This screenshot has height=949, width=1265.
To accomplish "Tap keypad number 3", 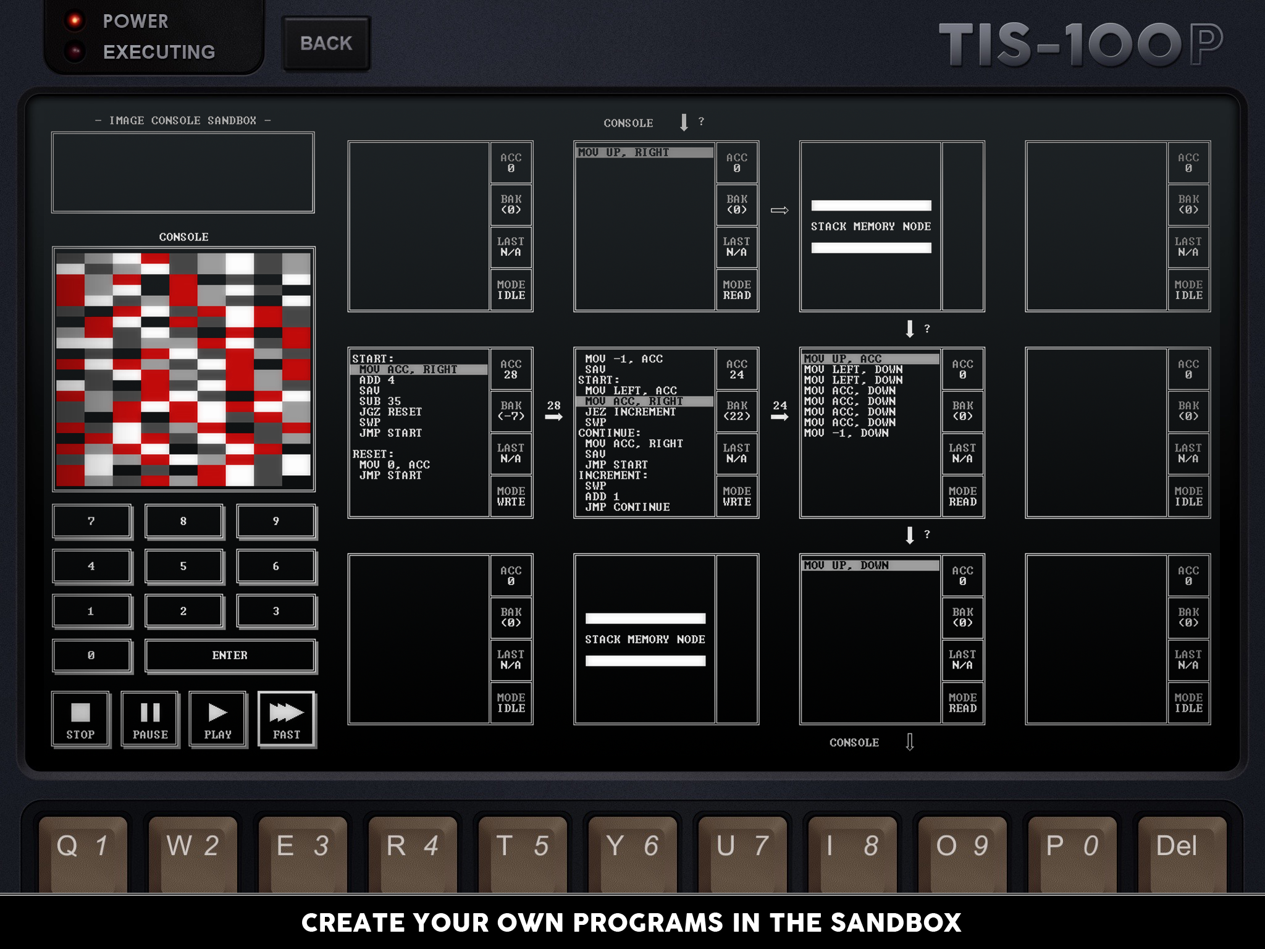I will tap(275, 611).
